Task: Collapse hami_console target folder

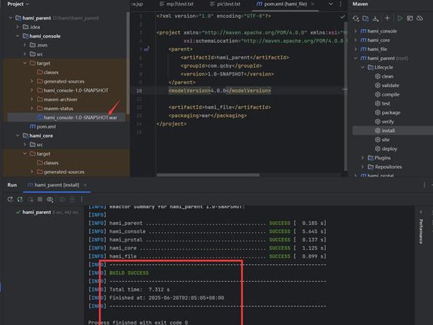Action: (x=25, y=63)
